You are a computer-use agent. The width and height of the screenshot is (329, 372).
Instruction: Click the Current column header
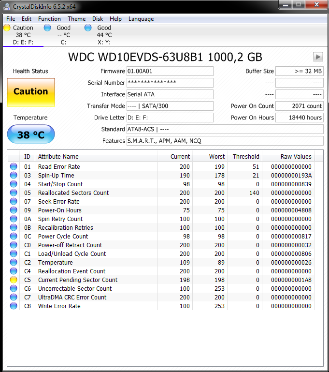(175, 157)
